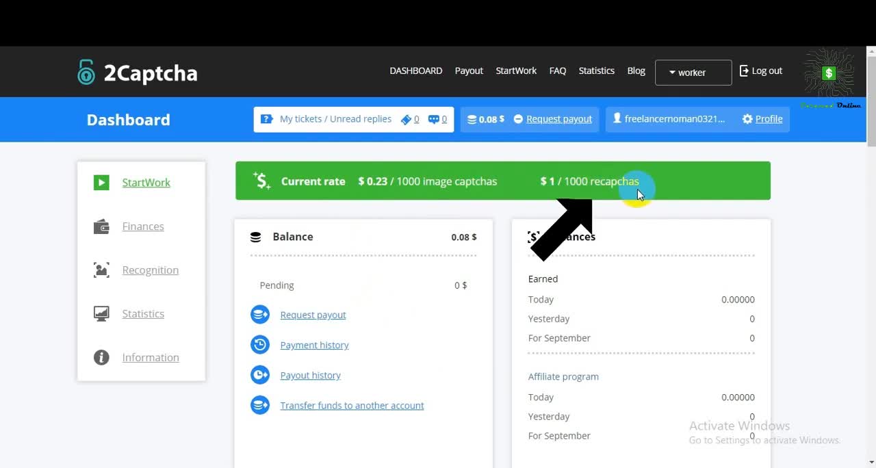Open Information link in left sidebar
This screenshot has width=876, height=468.
[x=151, y=358]
